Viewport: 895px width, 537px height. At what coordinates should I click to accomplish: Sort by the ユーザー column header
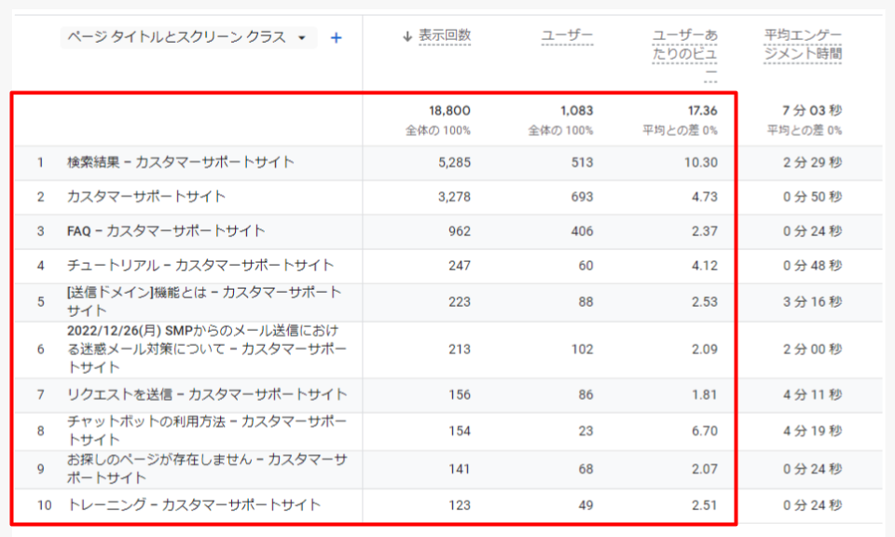pos(567,35)
